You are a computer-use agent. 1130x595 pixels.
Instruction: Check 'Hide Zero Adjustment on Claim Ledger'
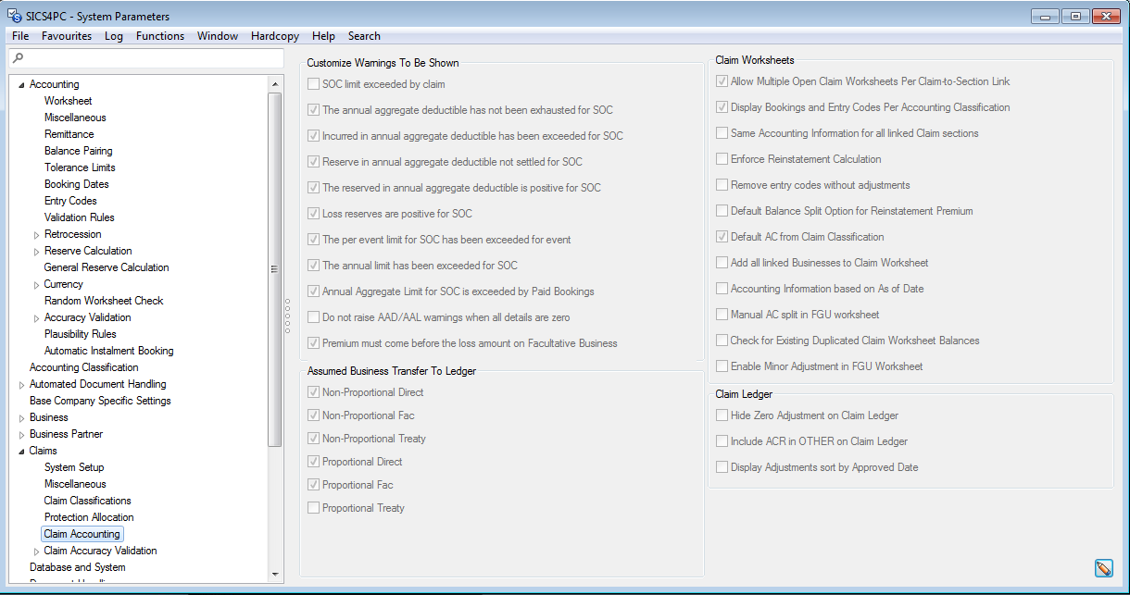(722, 415)
